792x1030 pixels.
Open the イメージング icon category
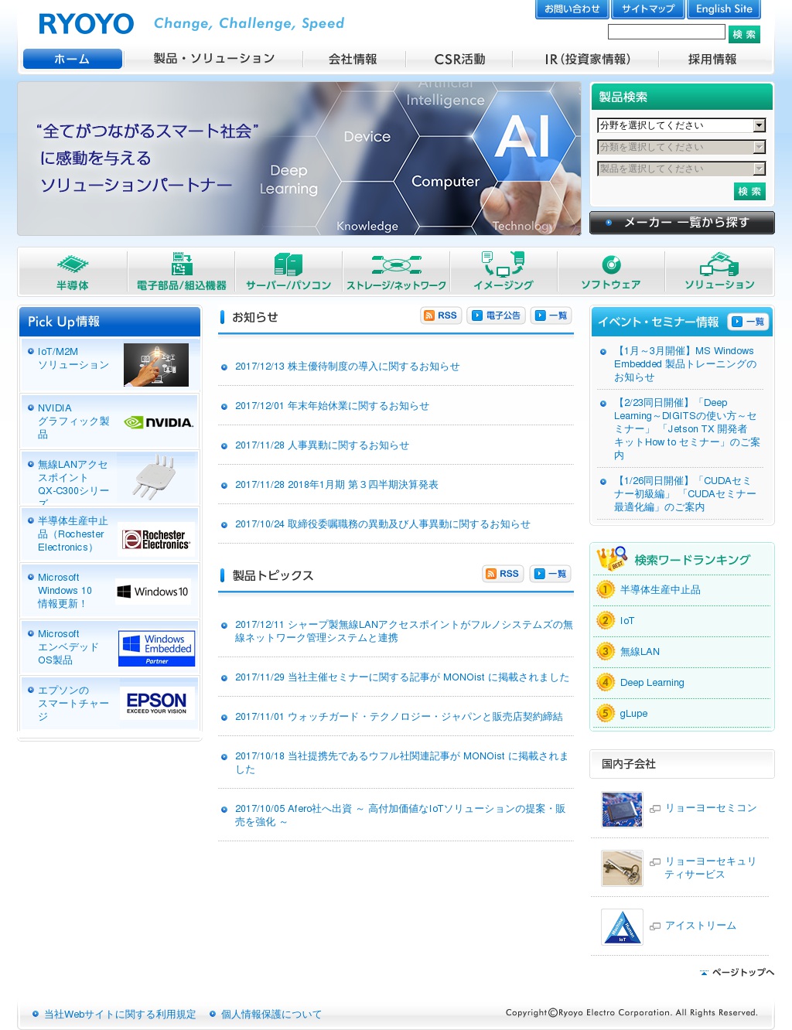504,271
